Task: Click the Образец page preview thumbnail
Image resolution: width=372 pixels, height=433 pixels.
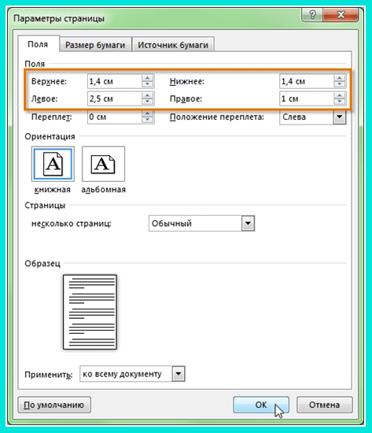Action: 90,312
